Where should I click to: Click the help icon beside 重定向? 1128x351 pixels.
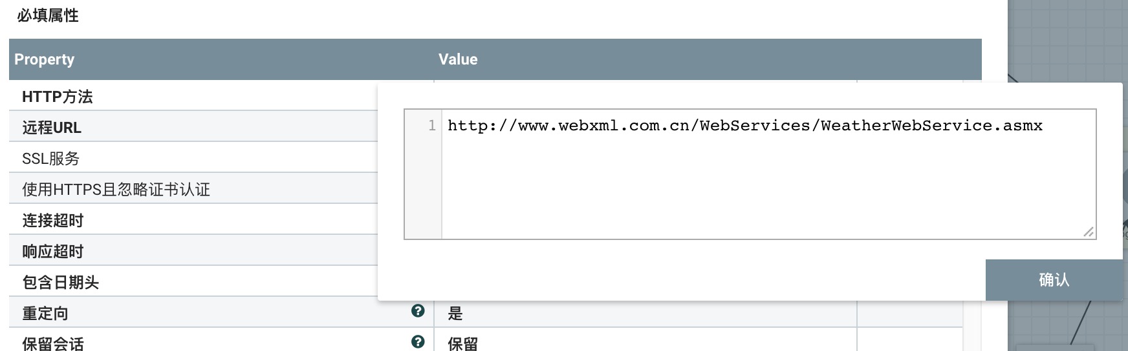(x=418, y=311)
